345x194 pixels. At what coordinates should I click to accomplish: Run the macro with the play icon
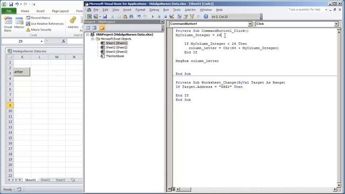153,17
